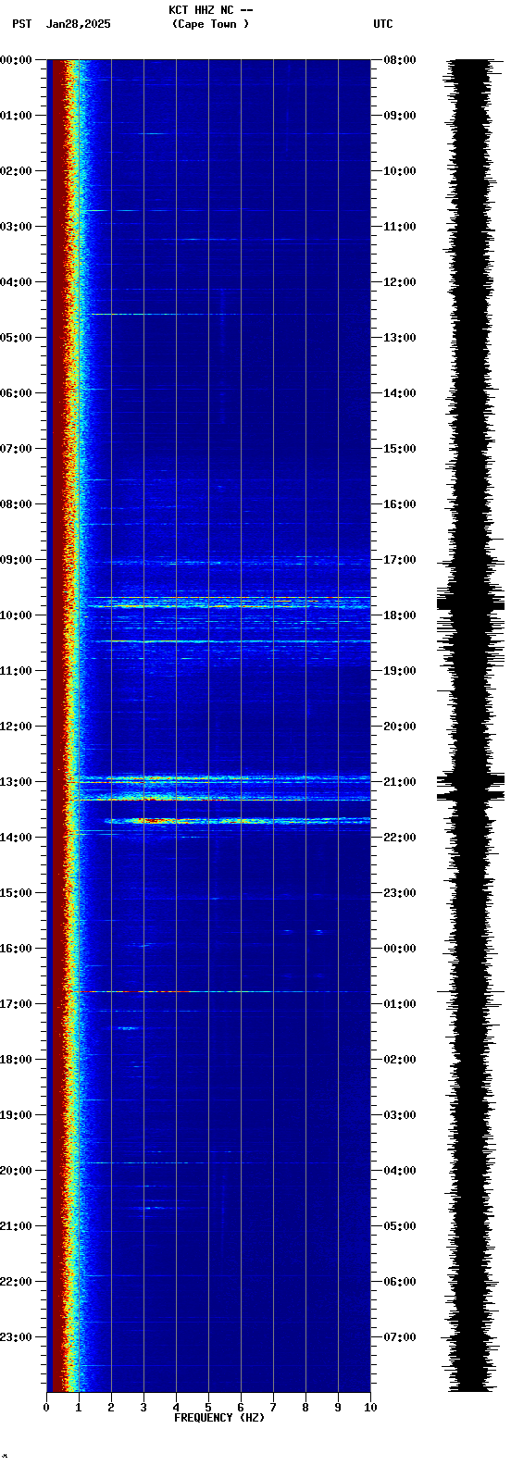Click the '(Cape Town )' subtitle
511x1466 pixels.
(211, 24)
